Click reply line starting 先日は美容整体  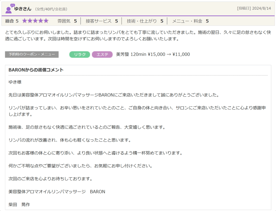[x=114, y=95]
